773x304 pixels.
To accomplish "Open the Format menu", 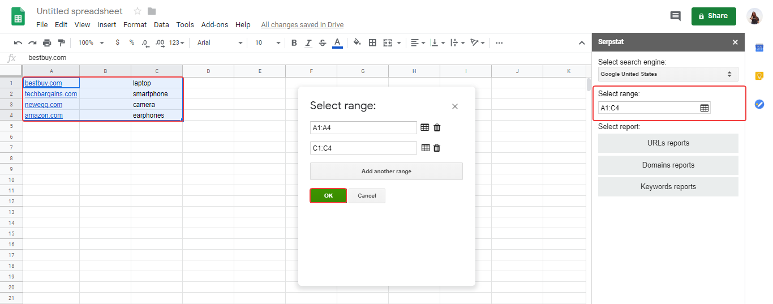I will pos(135,25).
